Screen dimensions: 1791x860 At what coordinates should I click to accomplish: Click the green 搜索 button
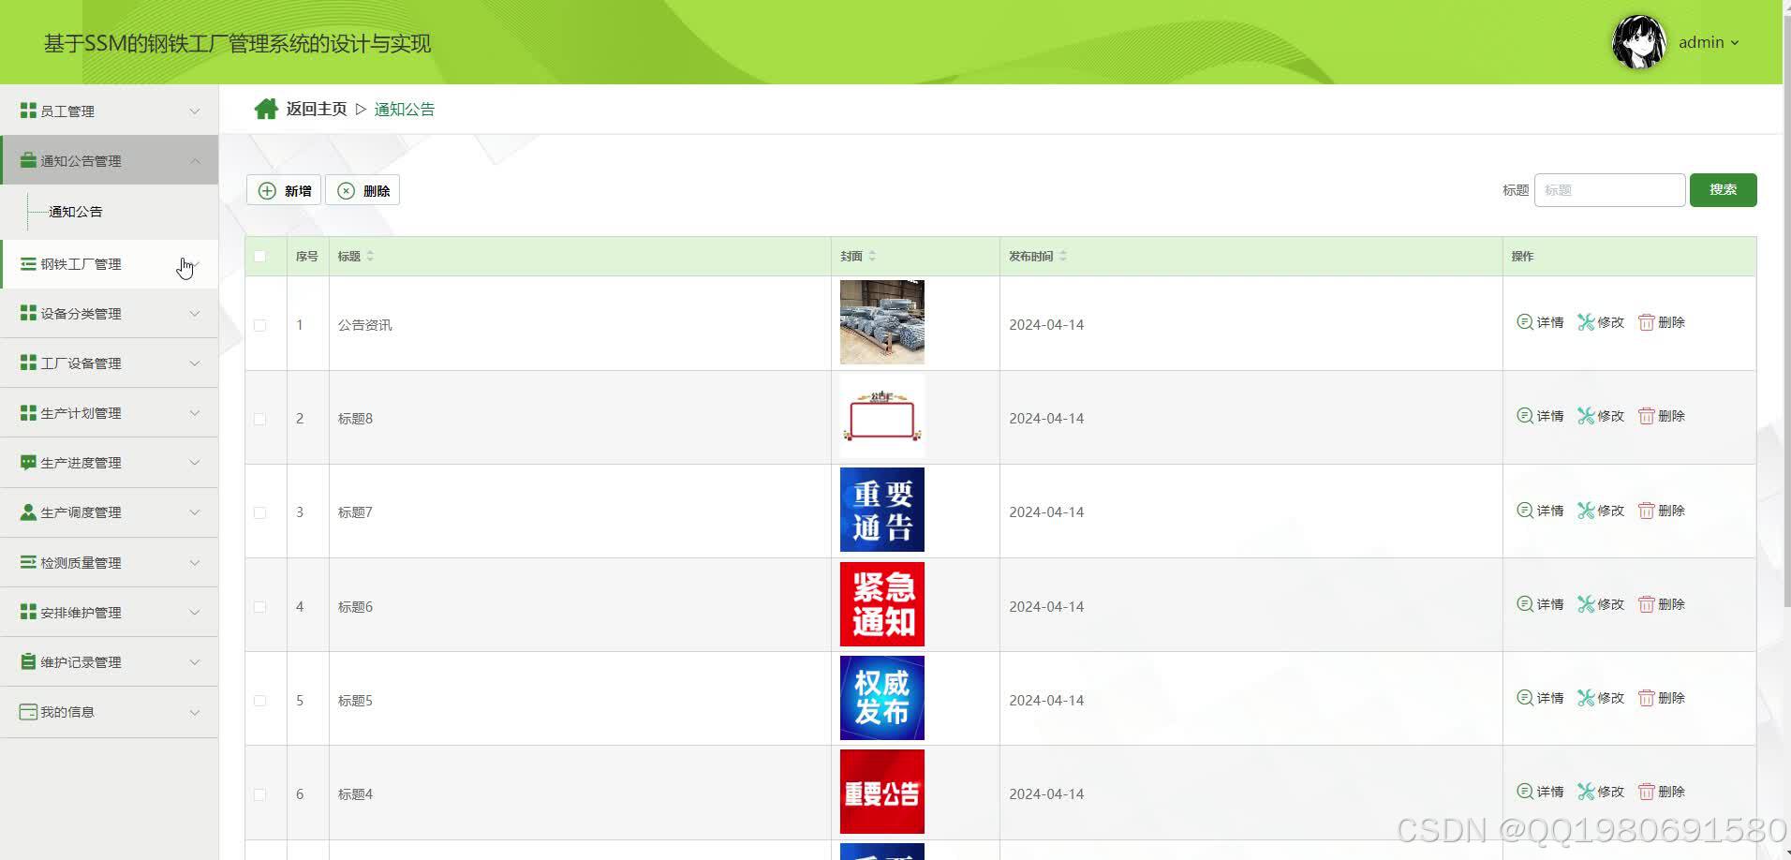click(1723, 190)
